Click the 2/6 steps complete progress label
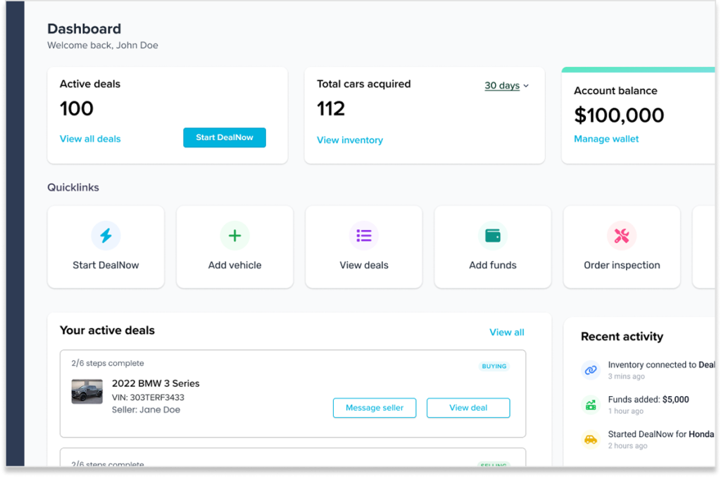Screen dimensions: 721x477 (x=108, y=363)
